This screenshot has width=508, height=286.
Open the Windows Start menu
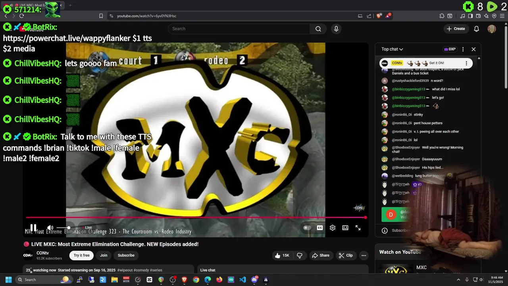tap(8, 280)
